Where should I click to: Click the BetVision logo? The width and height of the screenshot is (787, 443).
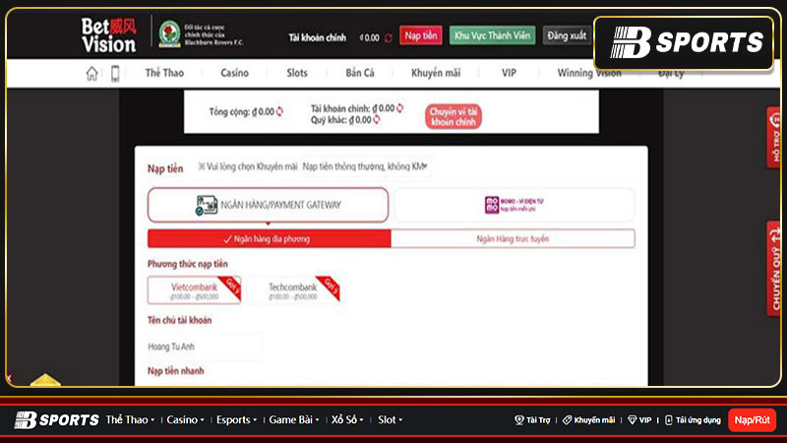pos(109,35)
